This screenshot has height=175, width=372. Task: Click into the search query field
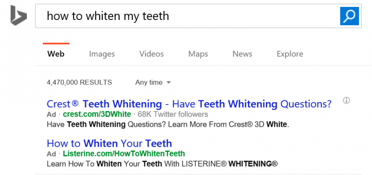pyautogui.click(x=187, y=16)
